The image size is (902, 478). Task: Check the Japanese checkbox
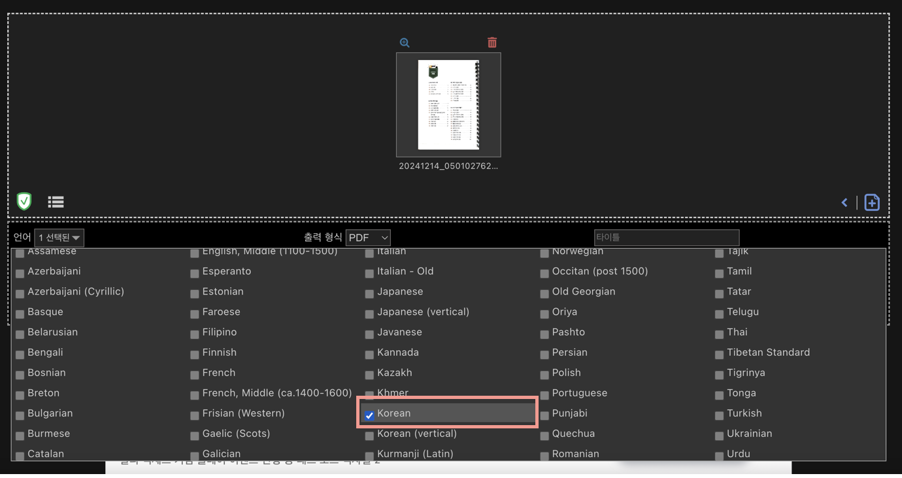click(369, 294)
